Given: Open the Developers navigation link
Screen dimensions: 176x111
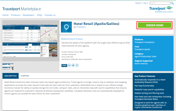Looking at the screenshot, I should click(x=29, y=15).
